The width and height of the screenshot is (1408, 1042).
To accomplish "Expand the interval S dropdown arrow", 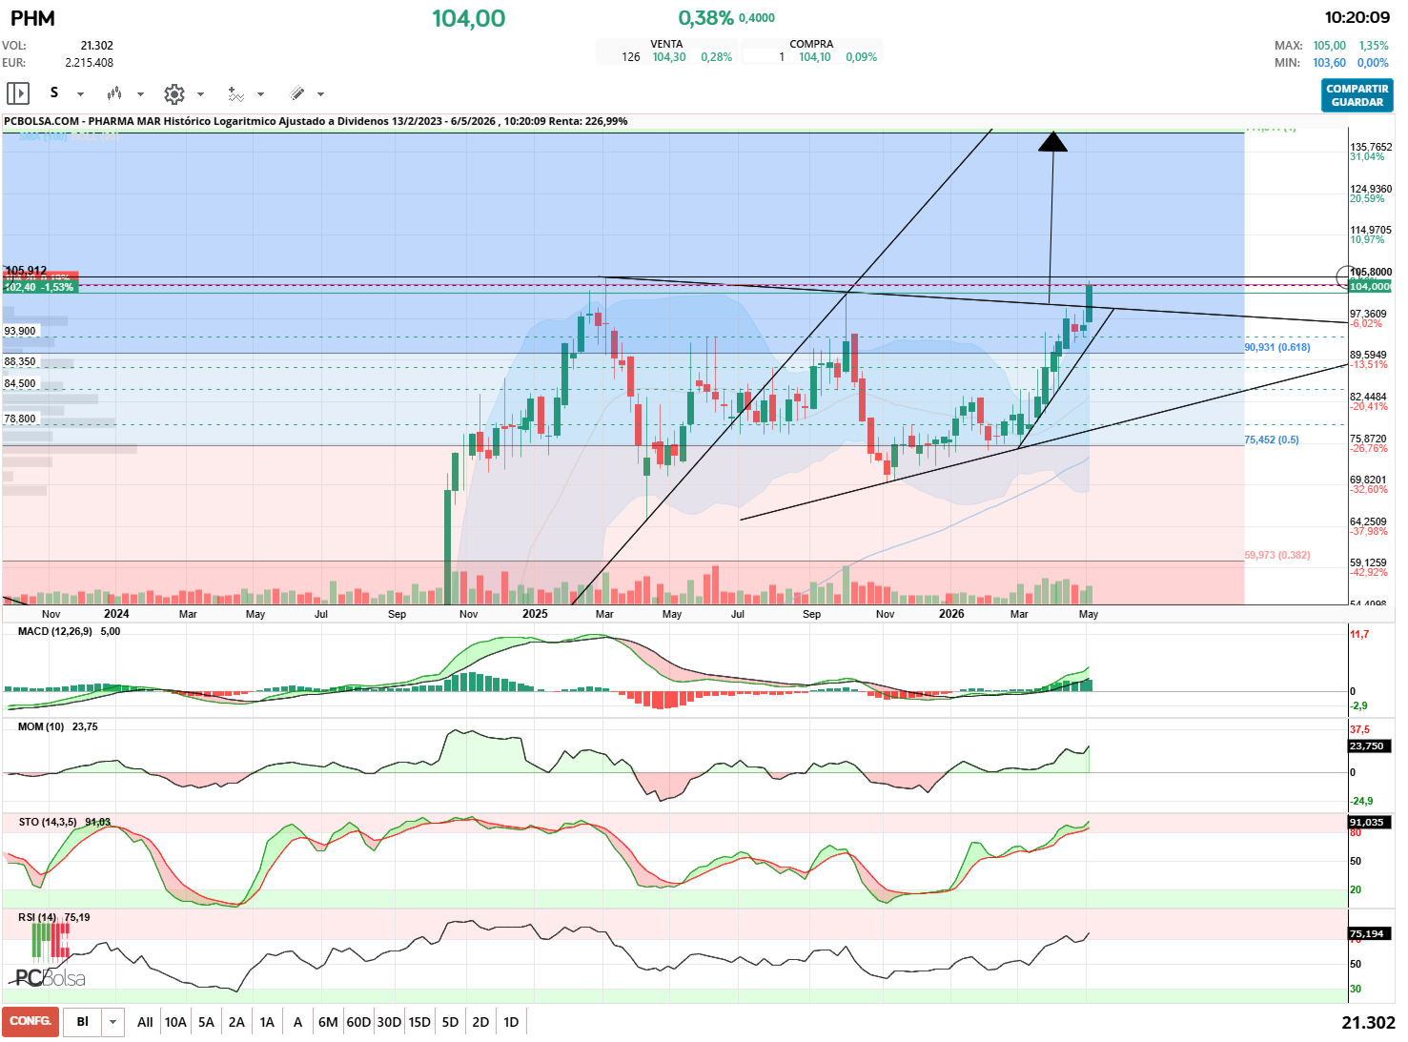I will [80, 94].
